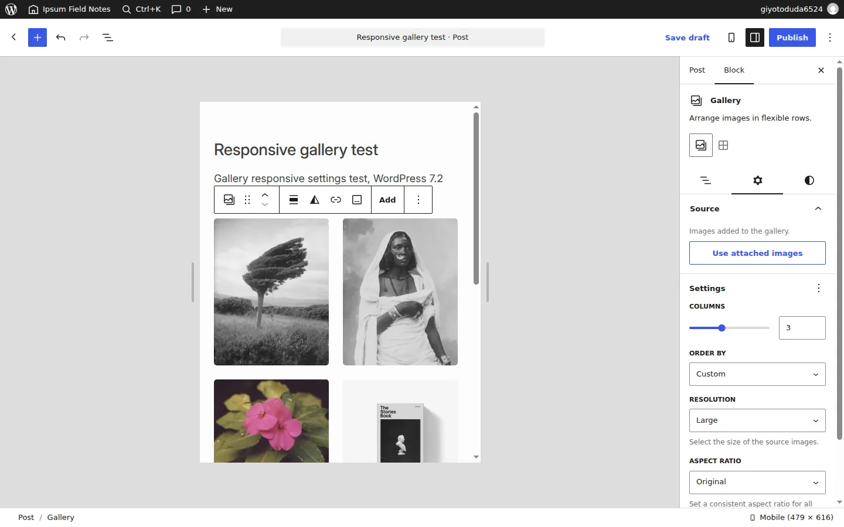Open the block toolbar more options menu
Image resolution: width=844 pixels, height=527 pixels.
(x=418, y=200)
